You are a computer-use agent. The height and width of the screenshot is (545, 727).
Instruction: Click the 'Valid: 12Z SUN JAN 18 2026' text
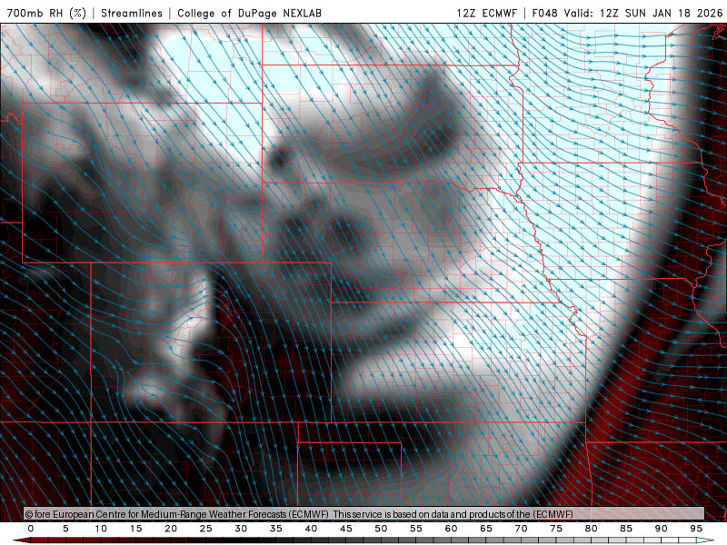pos(643,13)
